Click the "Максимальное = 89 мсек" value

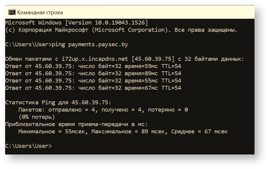[128, 132]
